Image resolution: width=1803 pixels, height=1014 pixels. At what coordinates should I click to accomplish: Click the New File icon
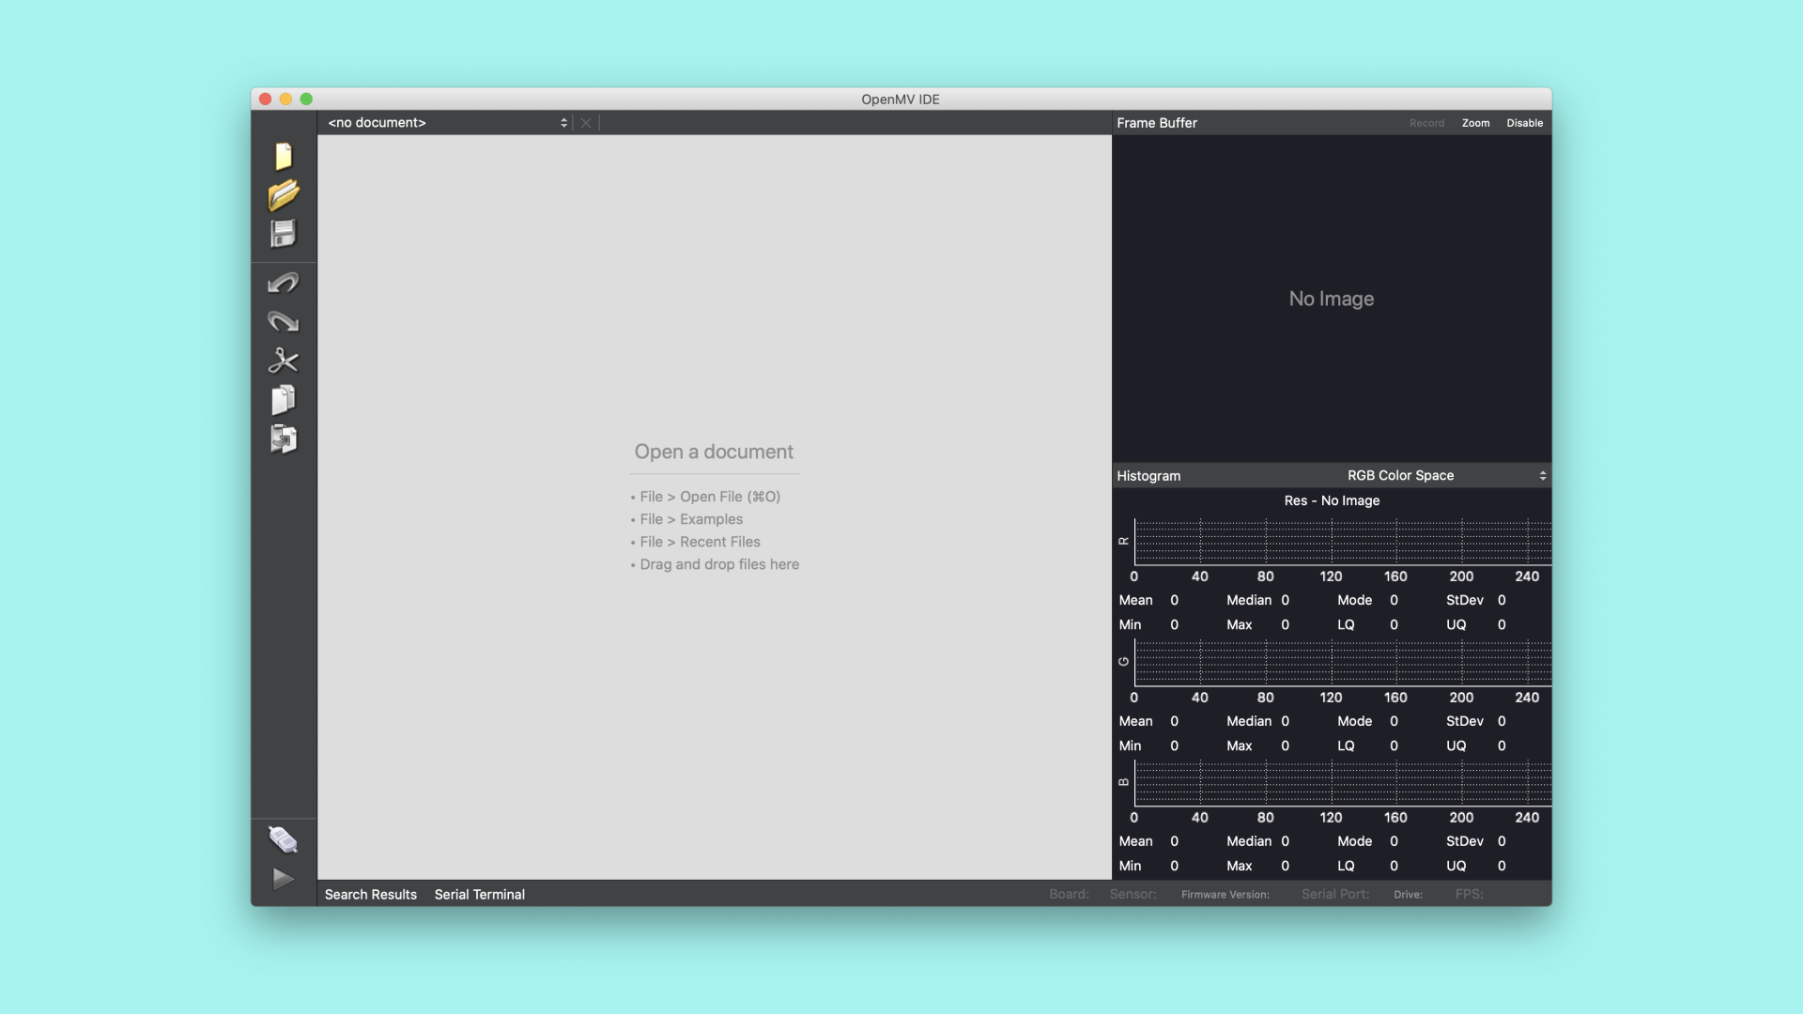click(283, 156)
